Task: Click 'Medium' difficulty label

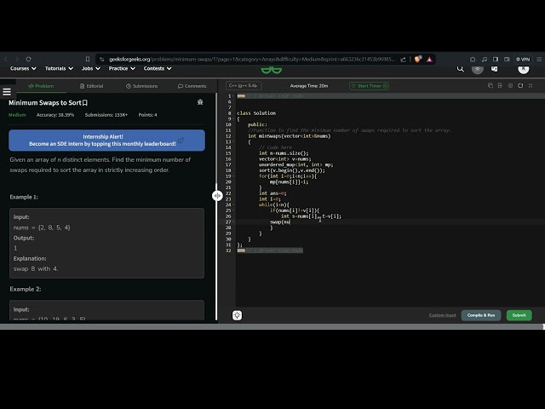Action: [17, 115]
